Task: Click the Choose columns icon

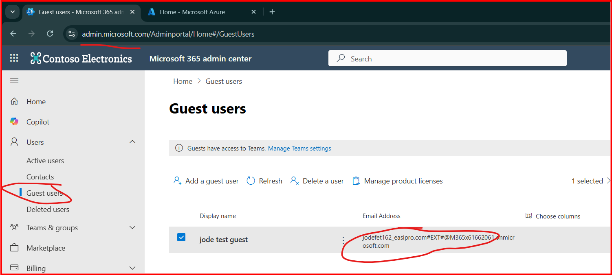Action: [x=529, y=216]
